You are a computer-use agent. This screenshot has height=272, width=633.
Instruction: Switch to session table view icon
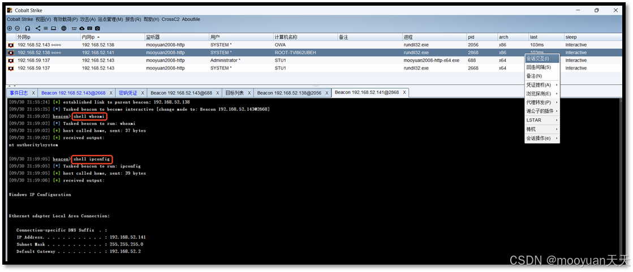click(46, 28)
